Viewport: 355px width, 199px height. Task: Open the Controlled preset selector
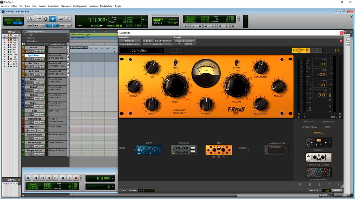[141, 50]
